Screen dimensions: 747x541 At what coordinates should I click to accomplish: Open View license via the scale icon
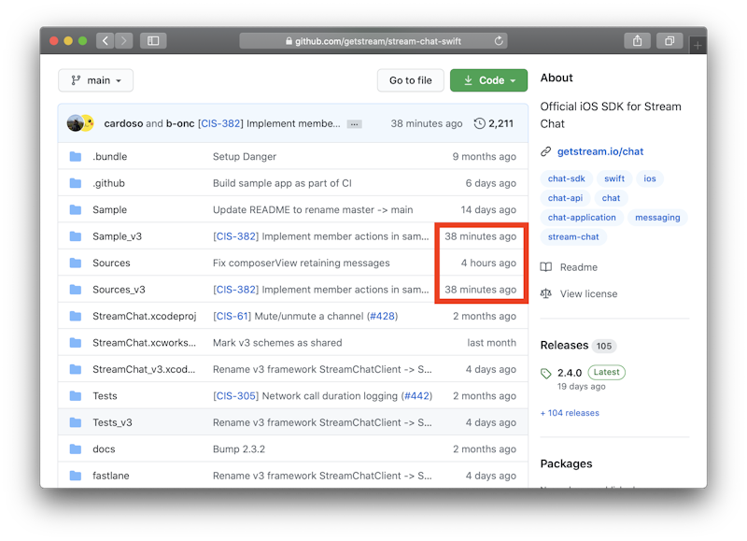tap(545, 292)
